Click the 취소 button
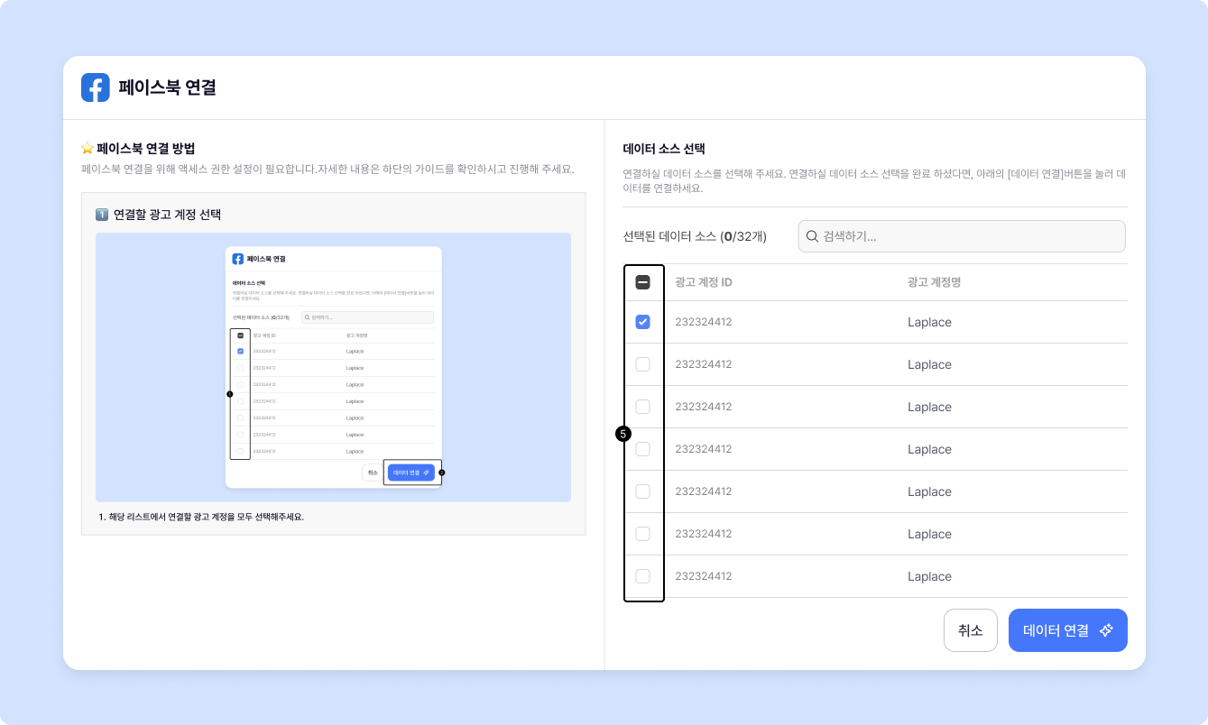Viewport: 1208px width, 725px height. coord(970,630)
